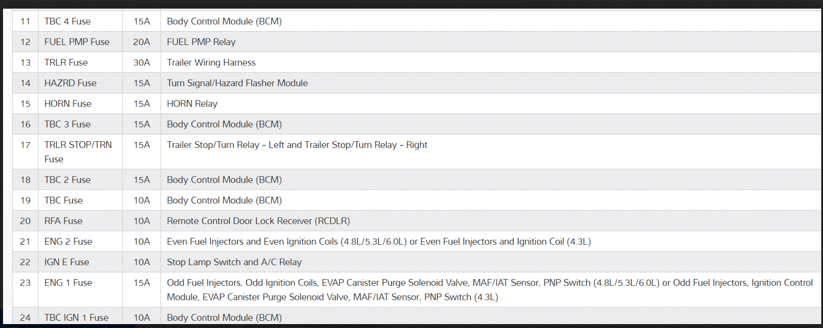Click the Trailer Wiring Harness description
The height and width of the screenshot is (328, 823).
tap(211, 62)
